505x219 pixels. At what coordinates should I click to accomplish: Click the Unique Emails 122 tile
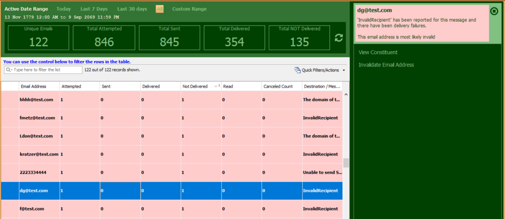[38, 37]
